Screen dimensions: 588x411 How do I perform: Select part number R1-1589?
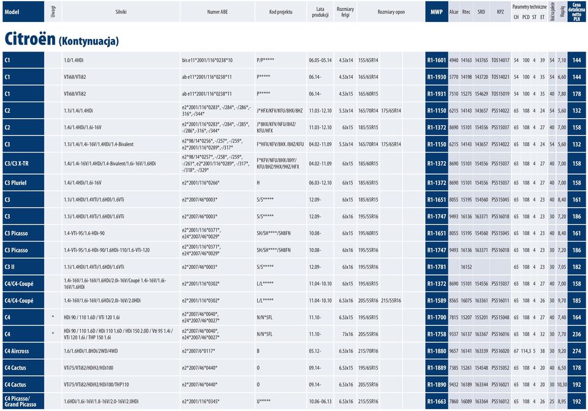(x=437, y=300)
